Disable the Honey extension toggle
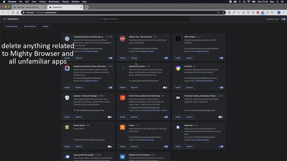Viewport: 287px width, 161px height. (x=165, y=147)
